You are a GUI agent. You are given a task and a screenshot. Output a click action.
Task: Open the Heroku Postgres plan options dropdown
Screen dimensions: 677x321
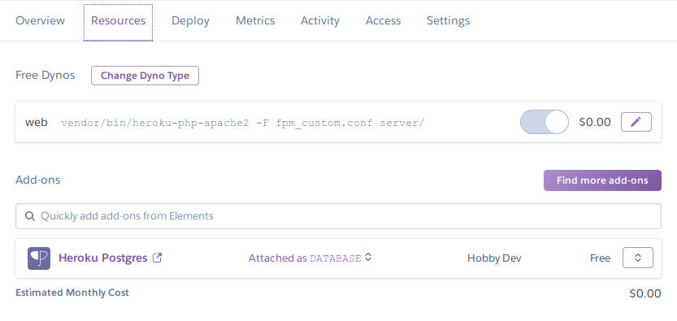(638, 258)
